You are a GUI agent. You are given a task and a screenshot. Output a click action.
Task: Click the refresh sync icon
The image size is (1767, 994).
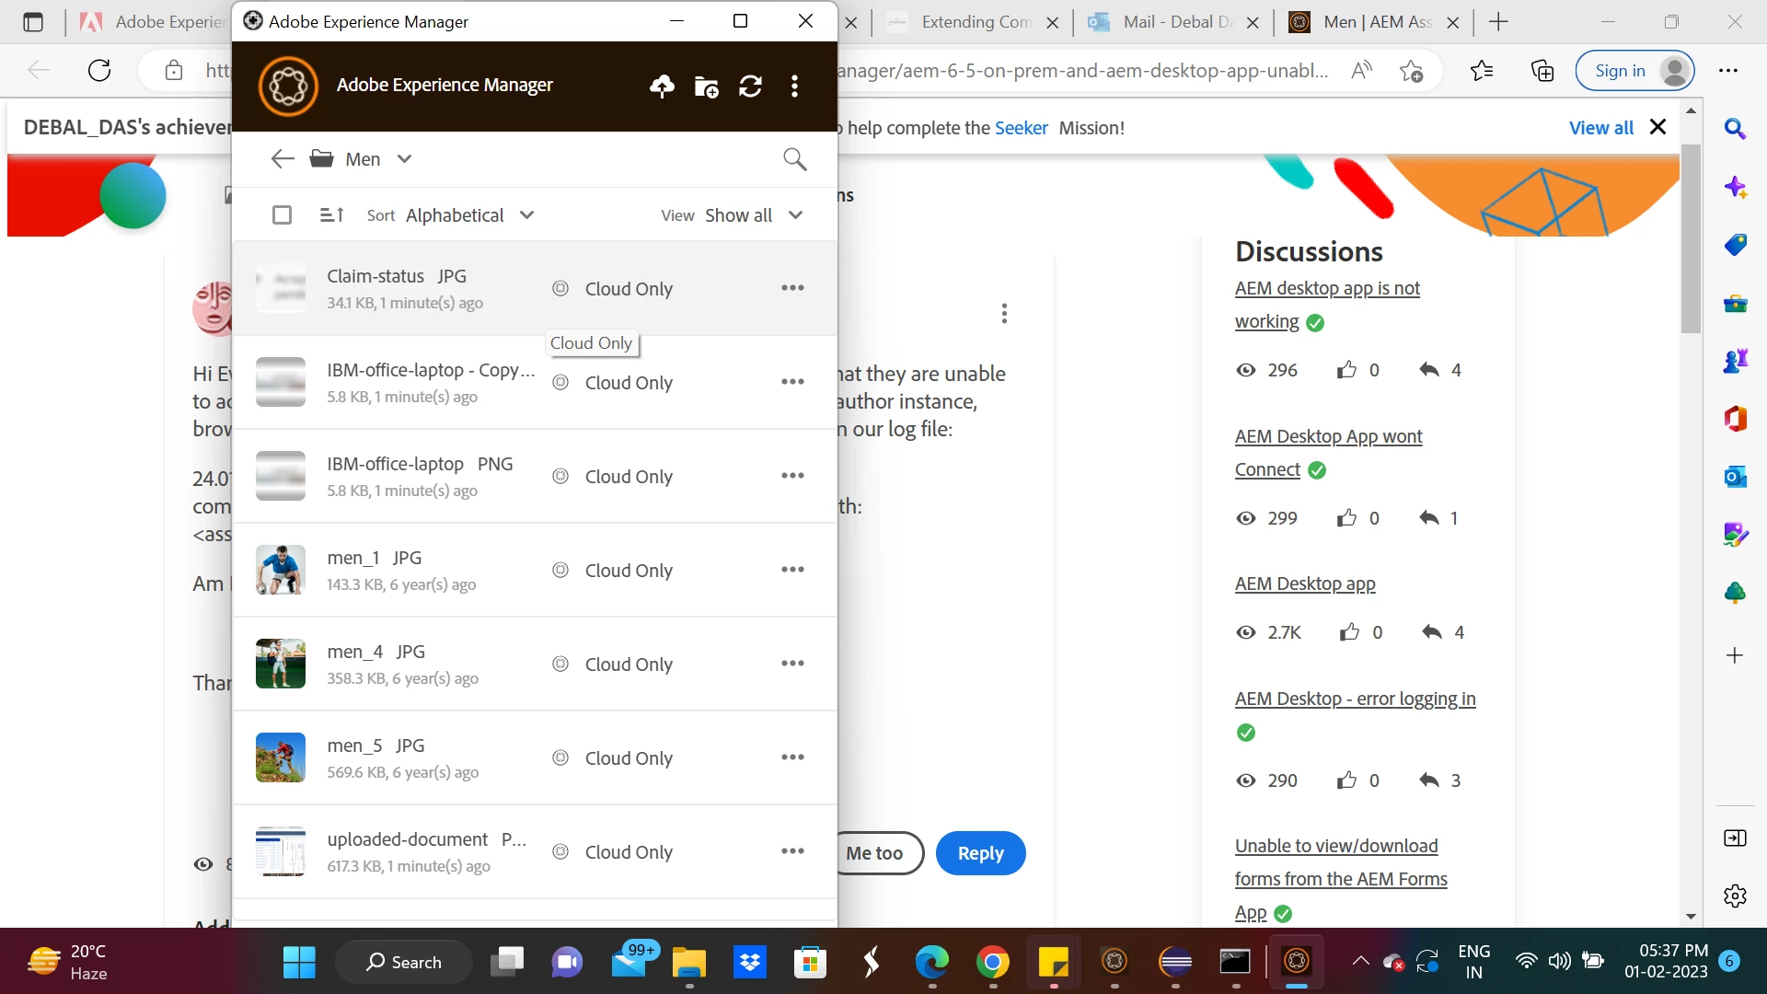750,87
